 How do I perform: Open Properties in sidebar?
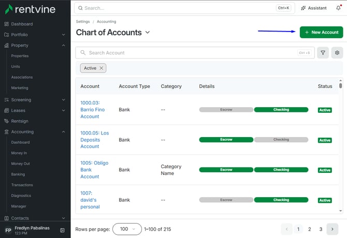click(20, 56)
